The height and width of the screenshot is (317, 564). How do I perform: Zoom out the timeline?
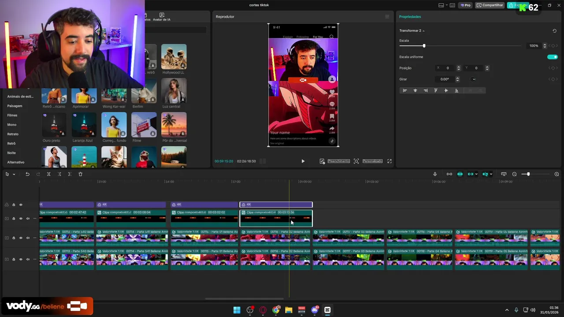click(514, 174)
